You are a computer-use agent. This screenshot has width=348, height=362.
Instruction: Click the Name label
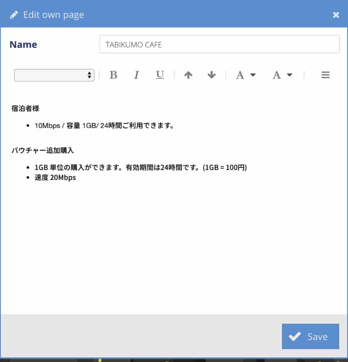pyautogui.click(x=23, y=44)
